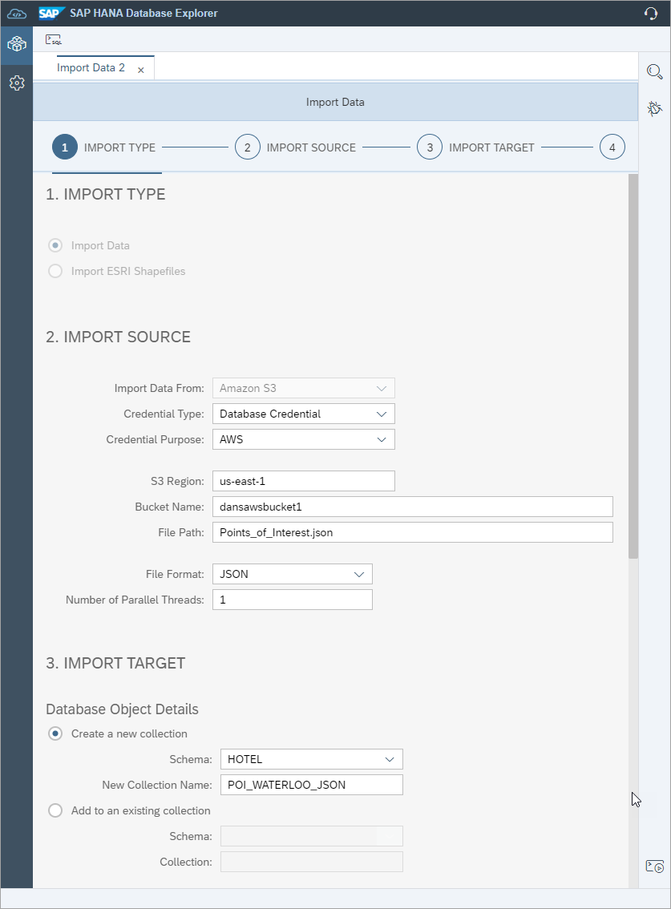The image size is (671, 909).
Task: Click the New Collection Name field
Action: click(311, 785)
